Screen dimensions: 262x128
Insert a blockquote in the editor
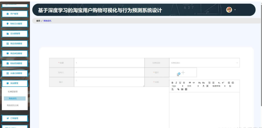[x=190, y=83]
